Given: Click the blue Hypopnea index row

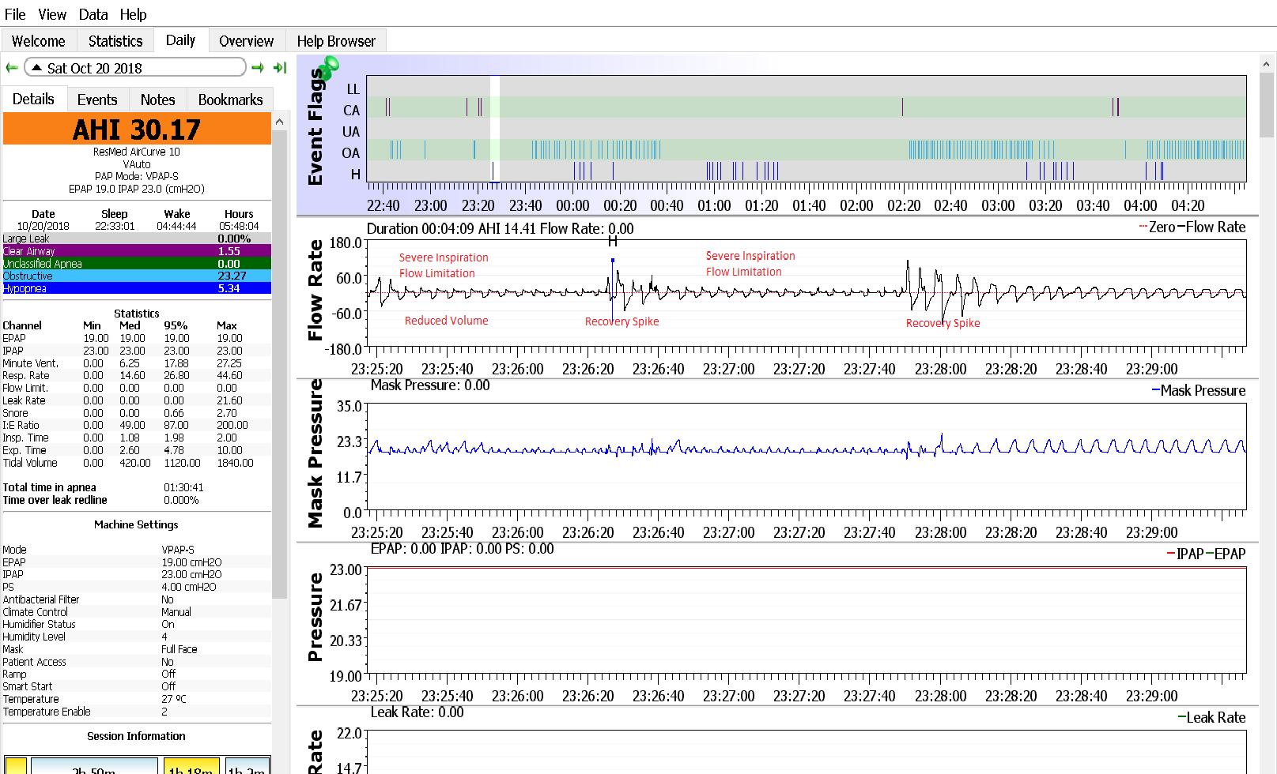Looking at the screenshot, I should pos(137,288).
